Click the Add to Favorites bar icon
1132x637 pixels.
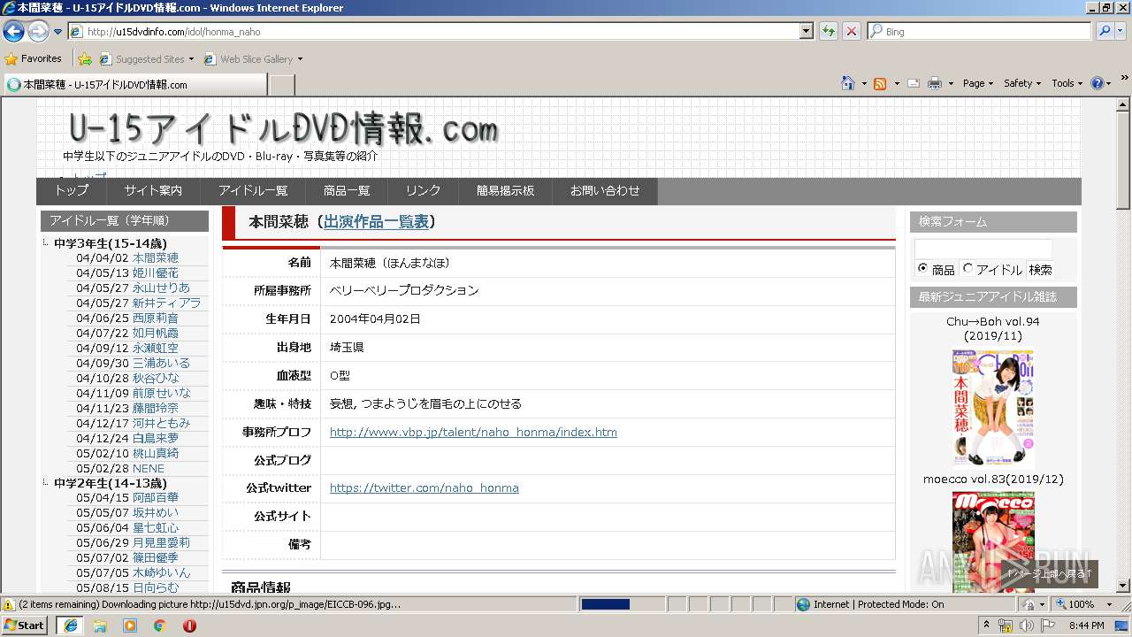click(85, 59)
